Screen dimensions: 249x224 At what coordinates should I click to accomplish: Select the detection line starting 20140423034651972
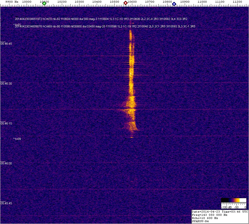tap(101, 19)
